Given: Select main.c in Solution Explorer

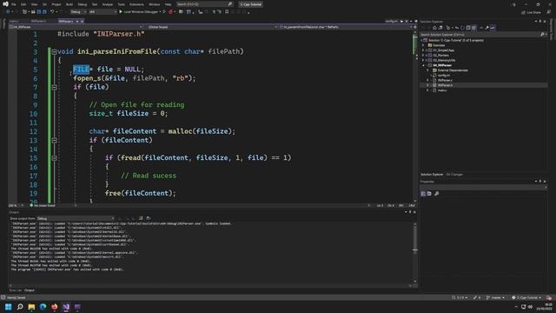Looking at the screenshot, I should point(442,90).
